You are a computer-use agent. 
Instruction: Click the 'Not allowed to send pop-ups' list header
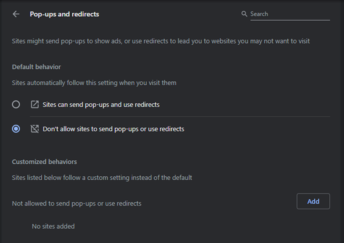[x=77, y=203]
